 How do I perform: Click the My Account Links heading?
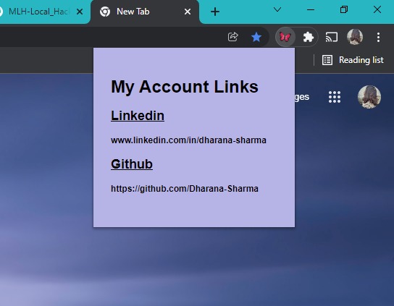pyautogui.click(x=185, y=87)
